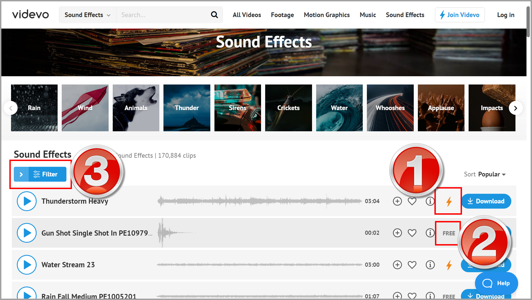532x300 pixels.
Task: Open the Water Stream 23 title
Action: point(68,265)
